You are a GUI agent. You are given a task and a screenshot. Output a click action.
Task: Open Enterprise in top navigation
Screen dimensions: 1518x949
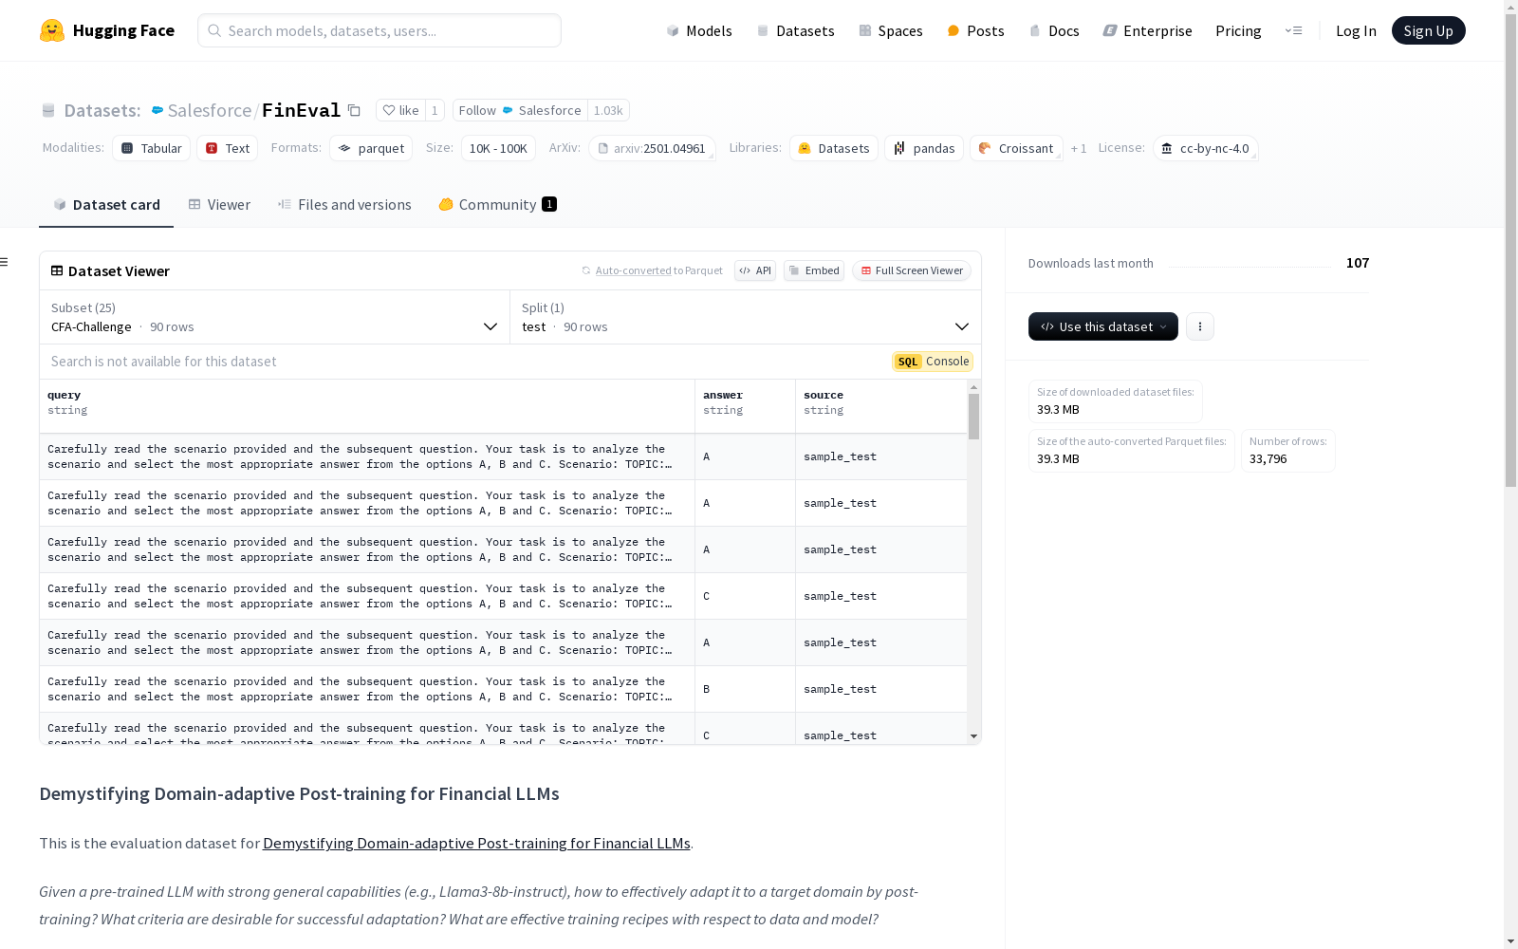click(1147, 30)
